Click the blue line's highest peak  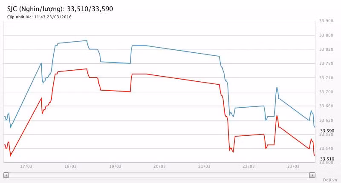click(87, 40)
